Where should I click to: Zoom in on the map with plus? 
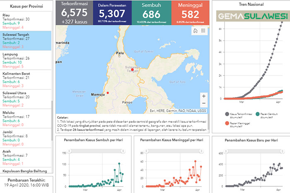(203, 96)
